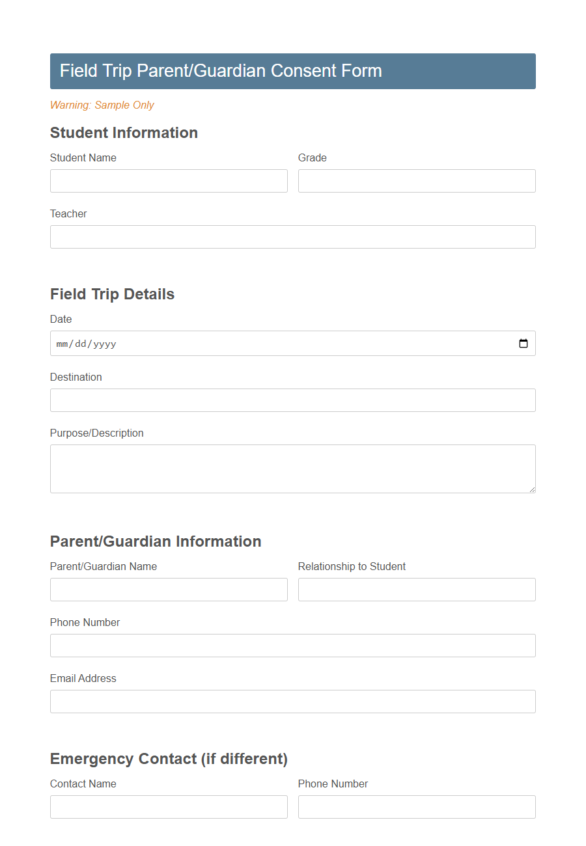This screenshot has width=586, height=846.
Task: Click the Date field to enter a date
Action: [x=260, y=343]
